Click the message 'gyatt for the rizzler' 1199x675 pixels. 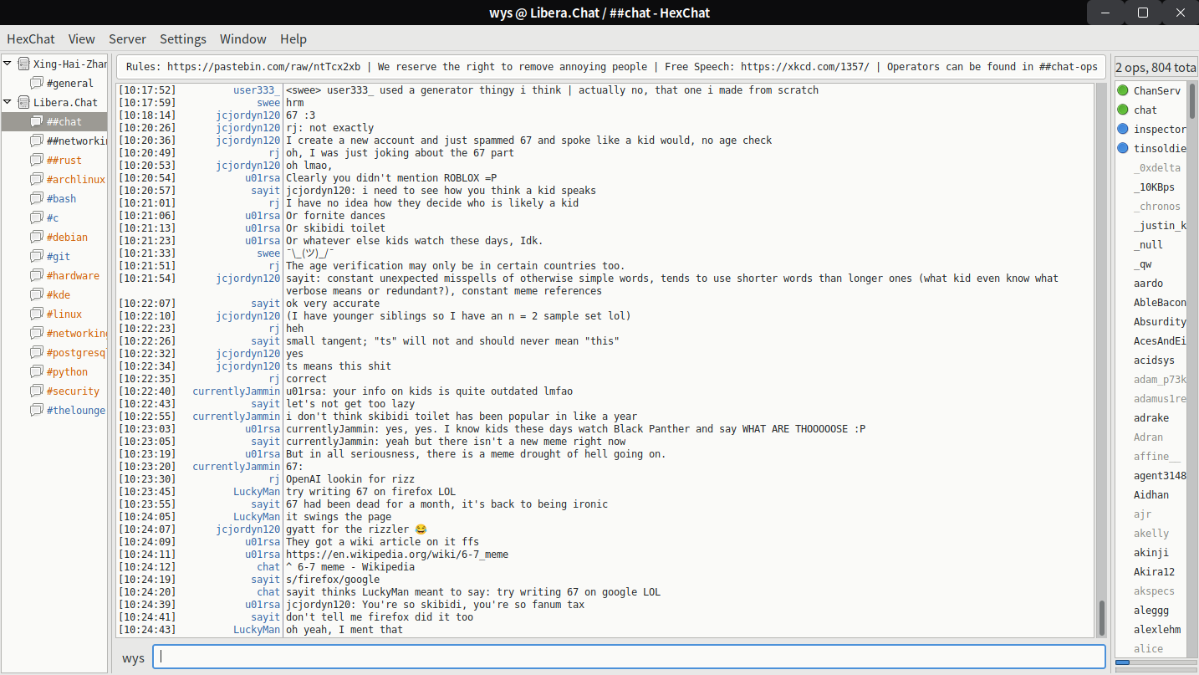(x=356, y=529)
